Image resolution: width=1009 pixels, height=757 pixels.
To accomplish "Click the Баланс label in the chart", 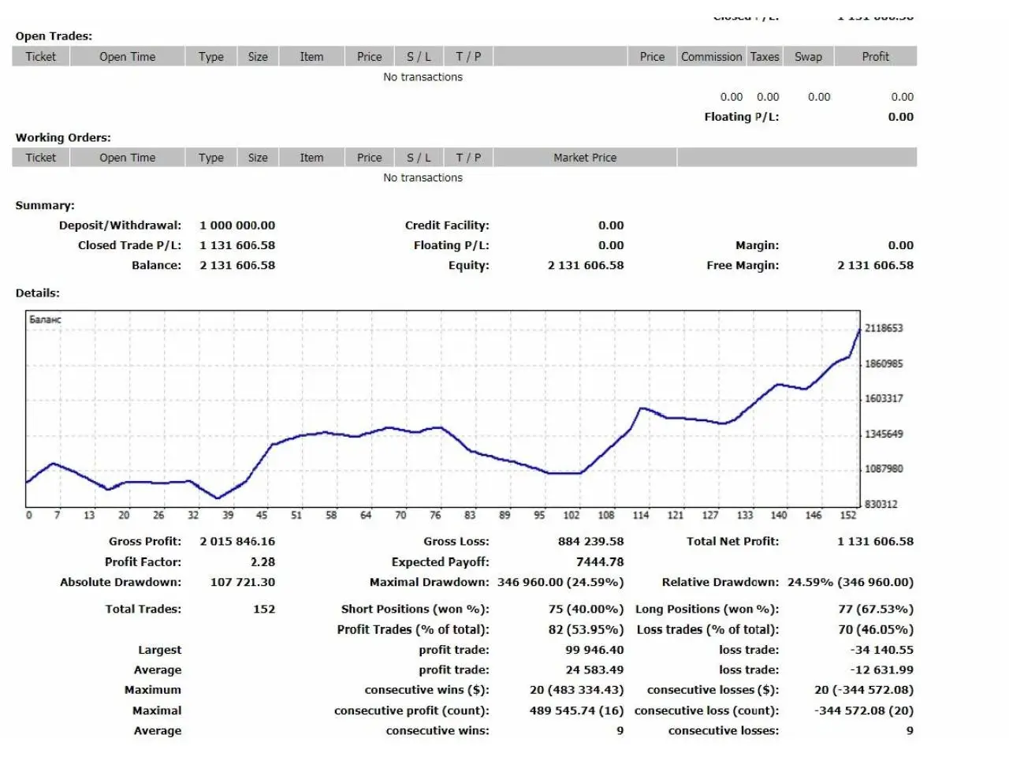I will click(45, 319).
